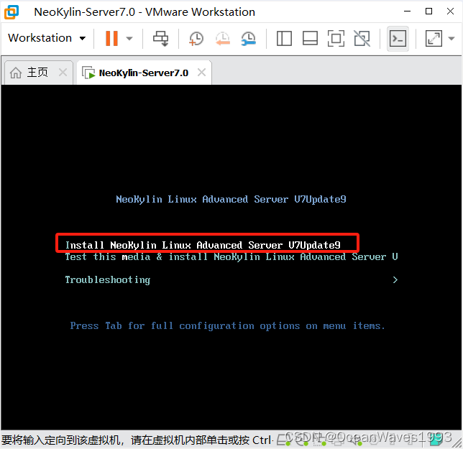Open the power options dropdown arrow
463x449 pixels.
(x=129, y=38)
